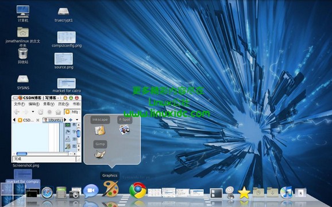Click the 游 sidebar item in Firefox page
This screenshot has width=332, height=207.
(x=71, y=139)
